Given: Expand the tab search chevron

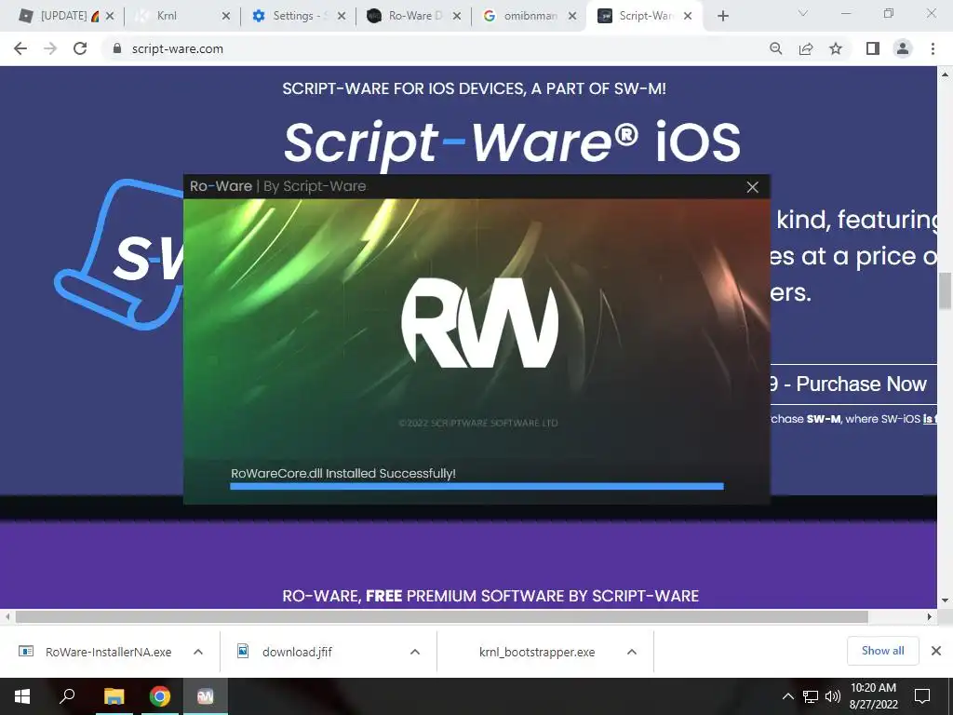Looking at the screenshot, I should 803,13.
